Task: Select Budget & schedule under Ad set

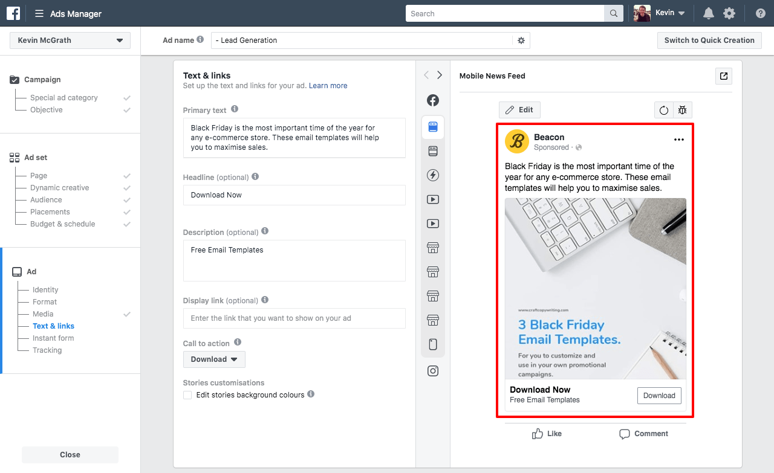Action: coord(63,224)
